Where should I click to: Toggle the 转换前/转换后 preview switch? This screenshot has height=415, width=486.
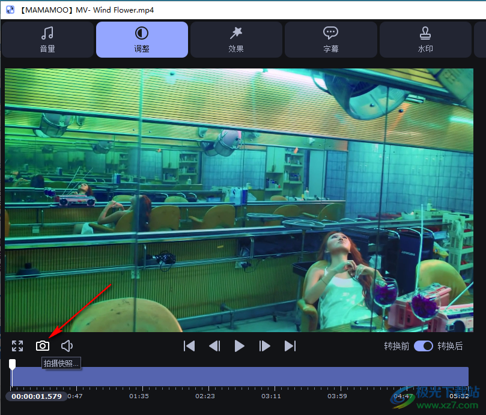[424, 346]
